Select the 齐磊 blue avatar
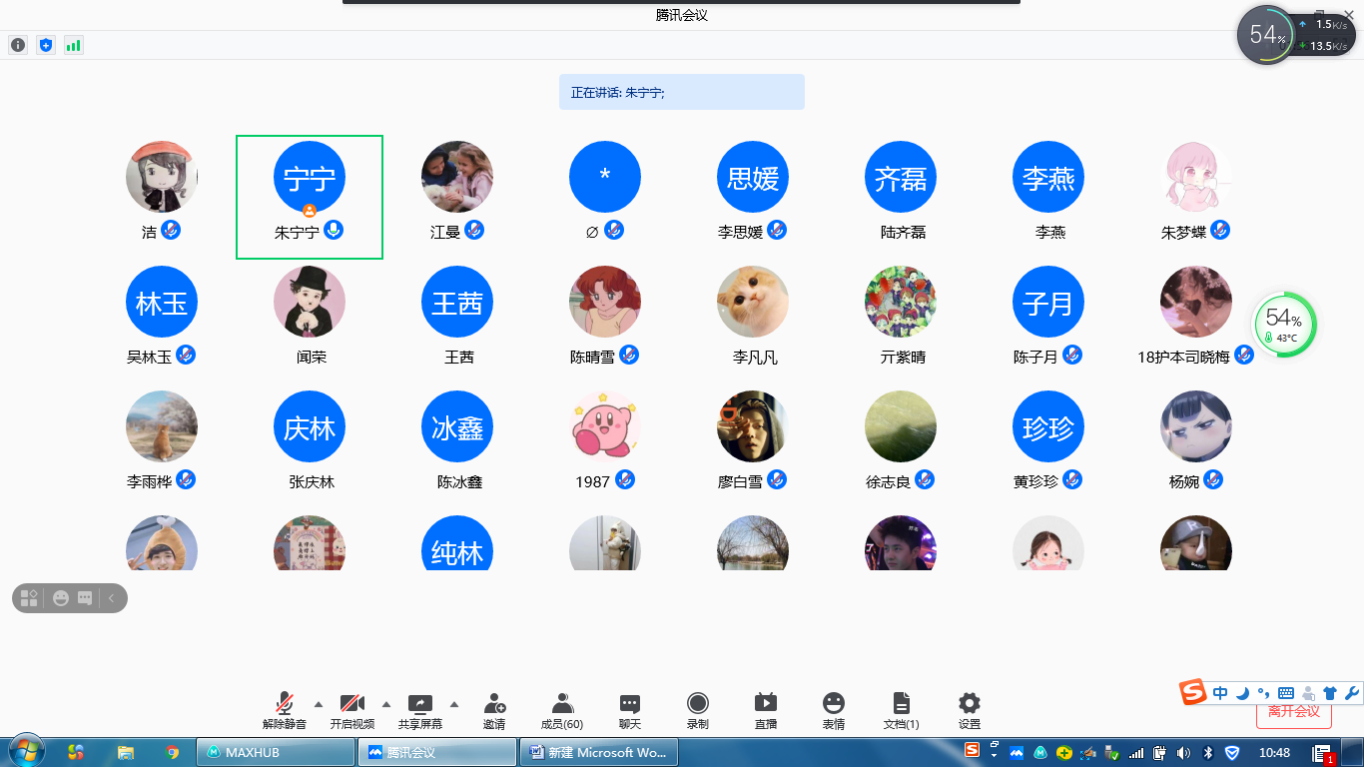The width and height of the screenshot is (1364, 767). (x=901, y=177)
